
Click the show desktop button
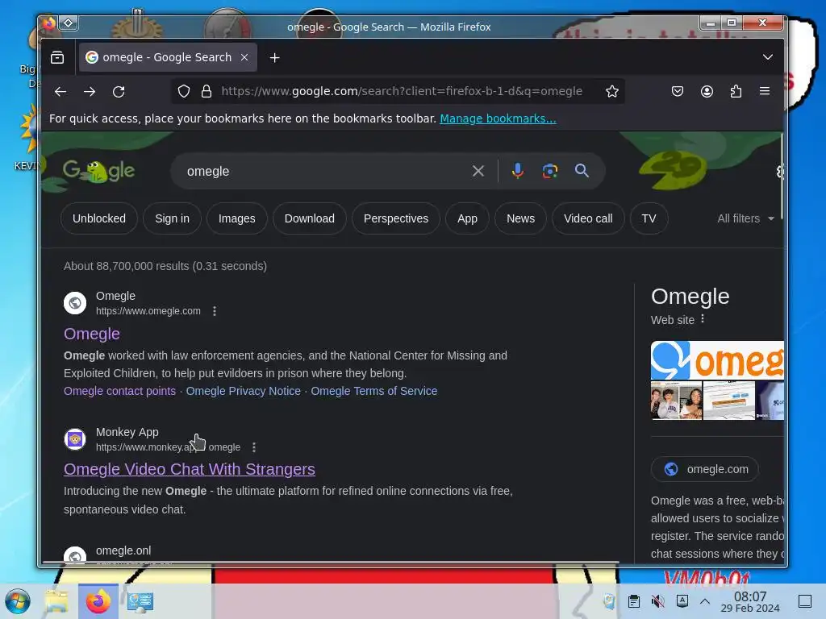pyautogui.click(x=805, y=601)
